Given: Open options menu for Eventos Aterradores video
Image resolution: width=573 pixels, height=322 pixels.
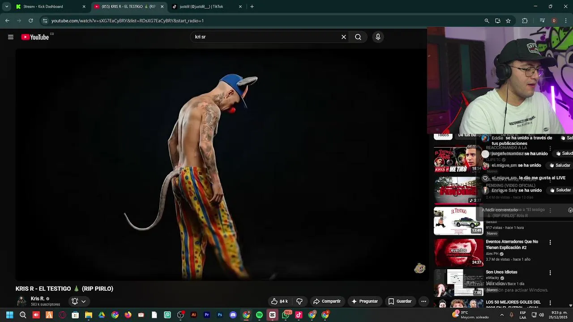Looking at the screenshot, I should pos(550,242).
